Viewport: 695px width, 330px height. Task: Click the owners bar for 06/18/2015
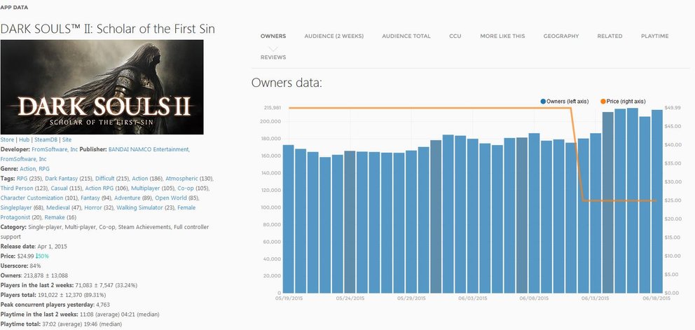[657, 201]
